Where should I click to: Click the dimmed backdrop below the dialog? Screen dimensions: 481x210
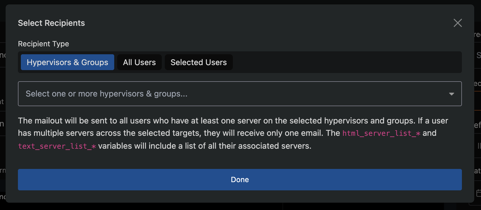pos(240,206)
